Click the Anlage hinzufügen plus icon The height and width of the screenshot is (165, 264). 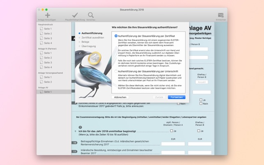click(48, 15)
